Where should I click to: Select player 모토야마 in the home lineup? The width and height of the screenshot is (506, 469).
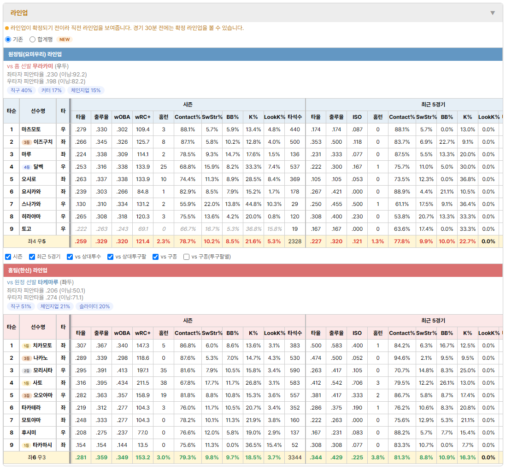(x=31, y=420)
